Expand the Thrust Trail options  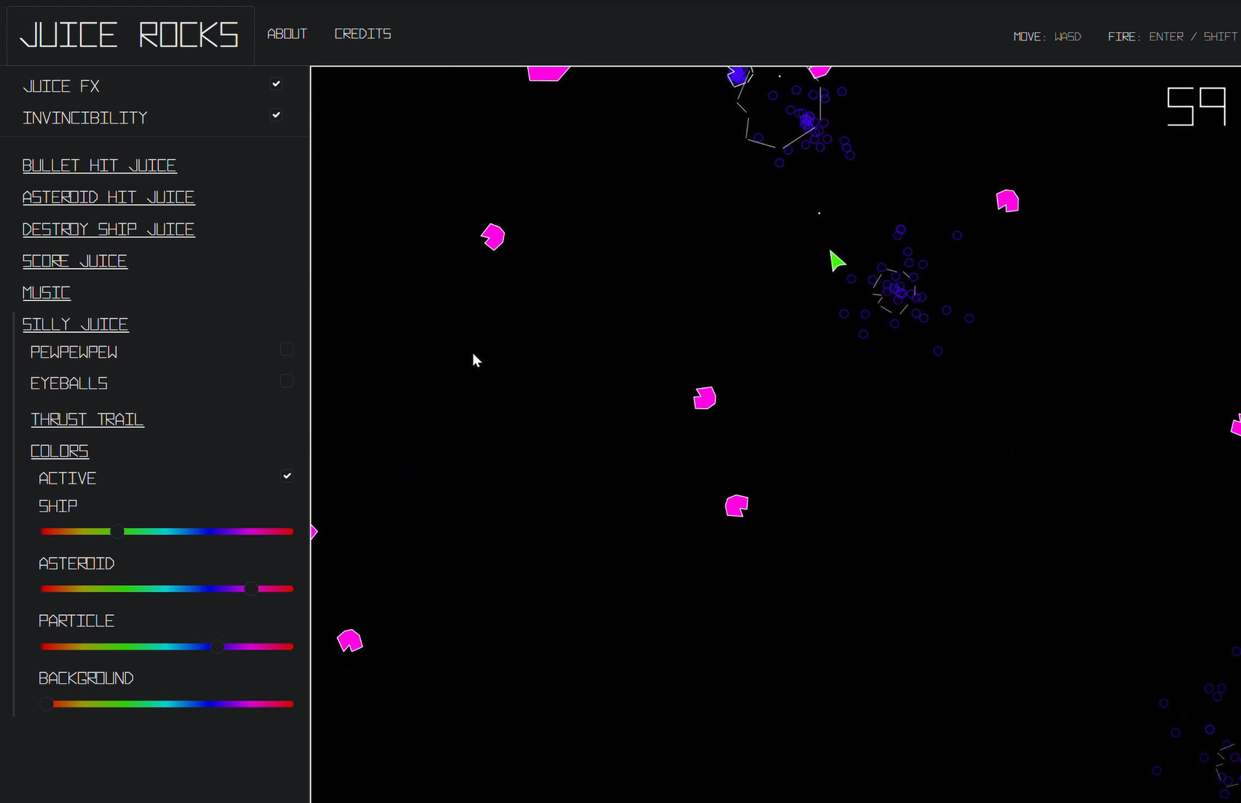[87, 420]
